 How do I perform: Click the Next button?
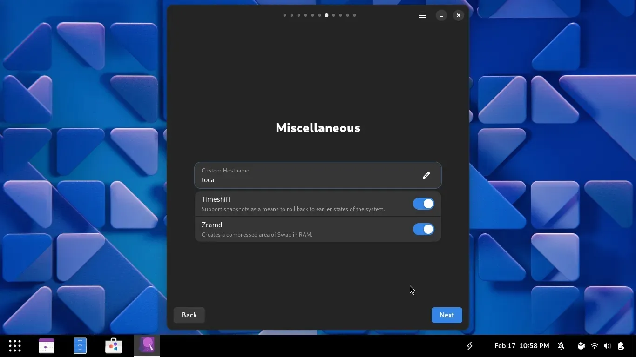click(x=447, y=315)
